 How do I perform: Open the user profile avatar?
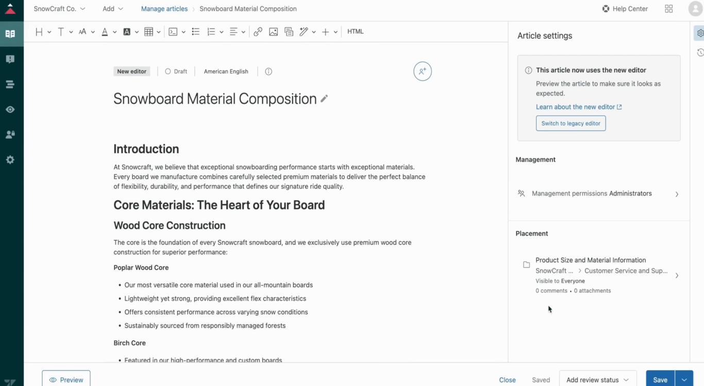(x=695, y=9)
